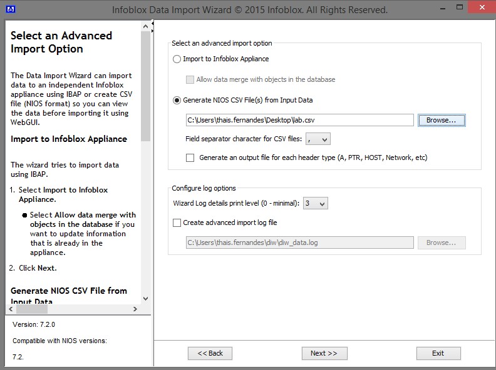This screenshot has width=496, height=370.
Task: Expand the Wizard Log details print level dropdown
Action: (315, 204)
